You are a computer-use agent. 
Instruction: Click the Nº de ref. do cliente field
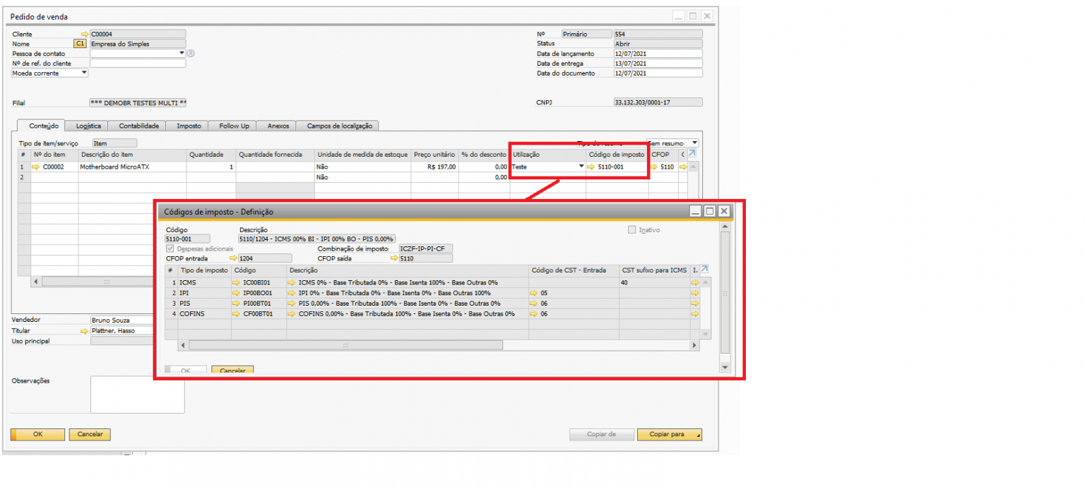click(x=138, y=64)
